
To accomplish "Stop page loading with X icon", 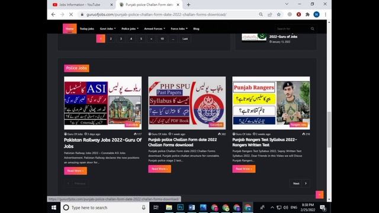I will tap(71, 14).
